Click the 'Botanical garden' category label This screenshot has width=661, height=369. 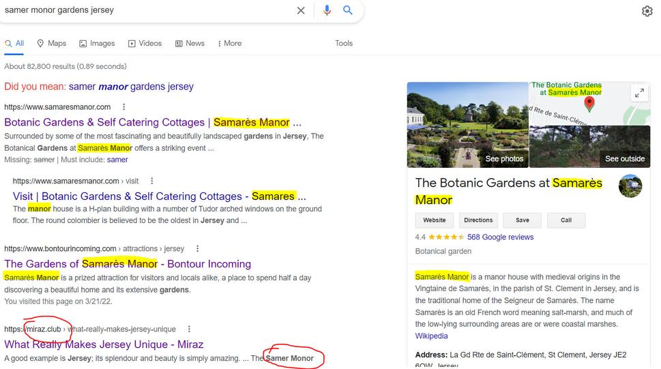click(x=443, y=251)
